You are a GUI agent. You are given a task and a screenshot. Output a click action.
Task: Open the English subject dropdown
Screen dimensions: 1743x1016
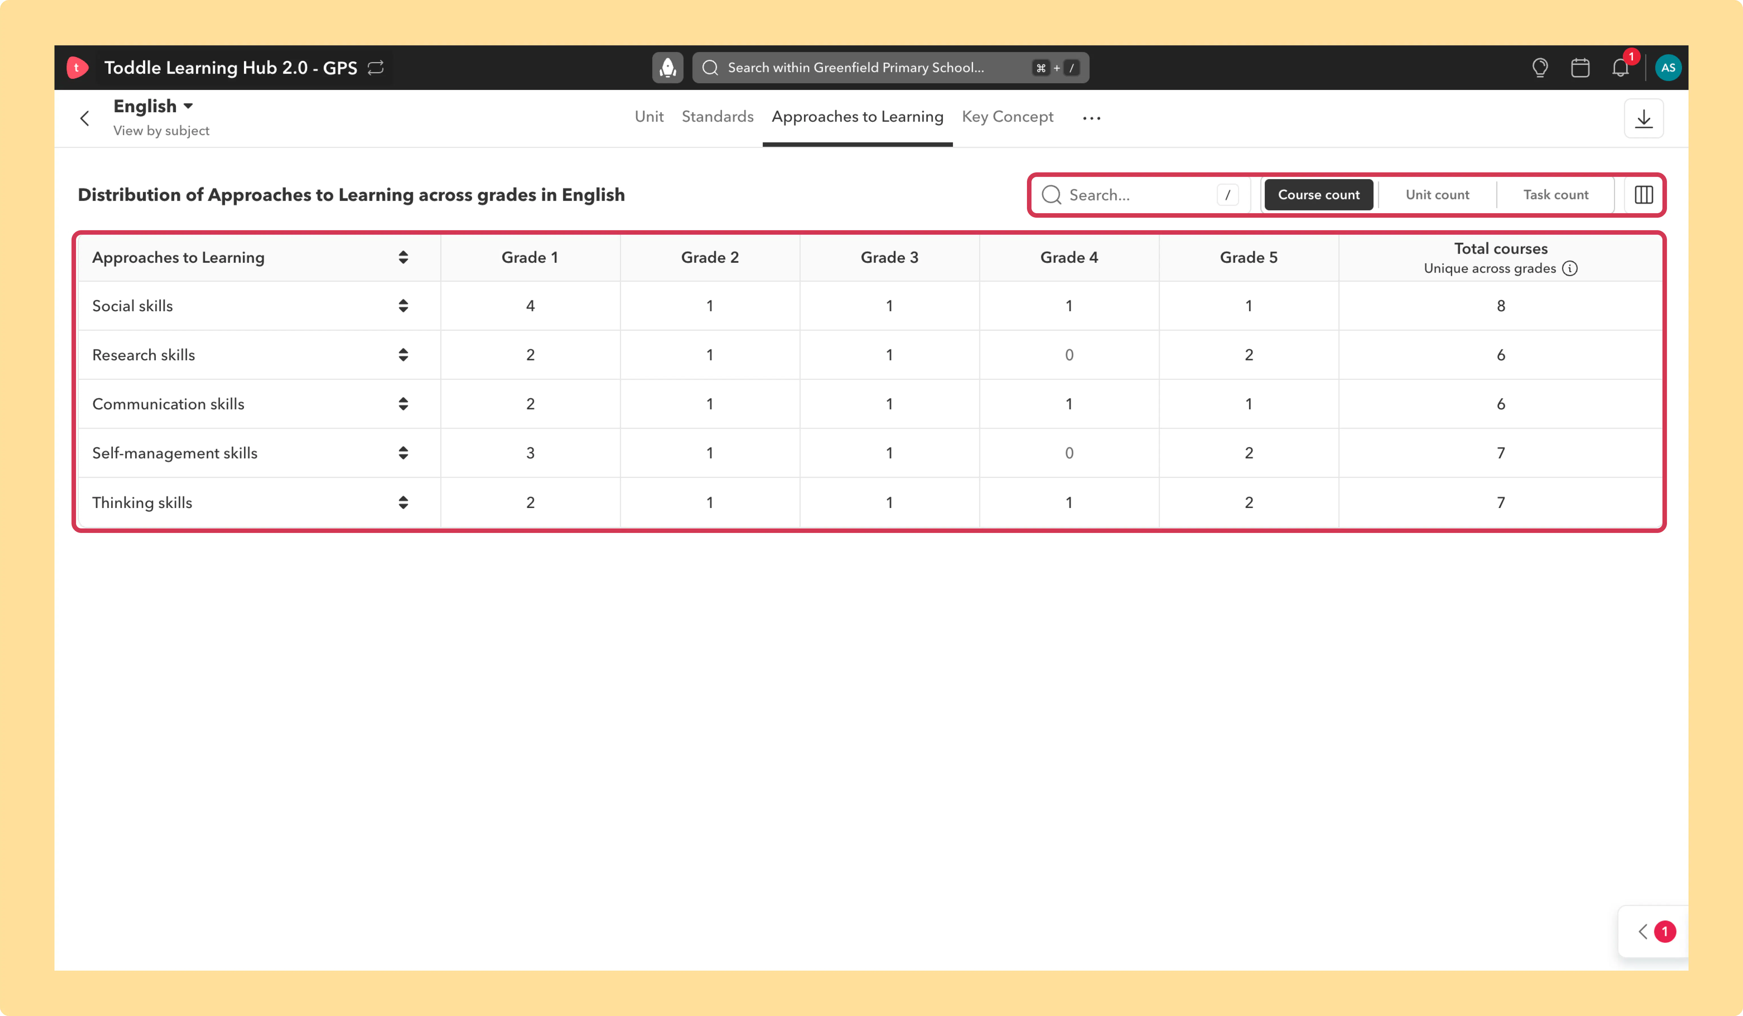pos(153,106)
